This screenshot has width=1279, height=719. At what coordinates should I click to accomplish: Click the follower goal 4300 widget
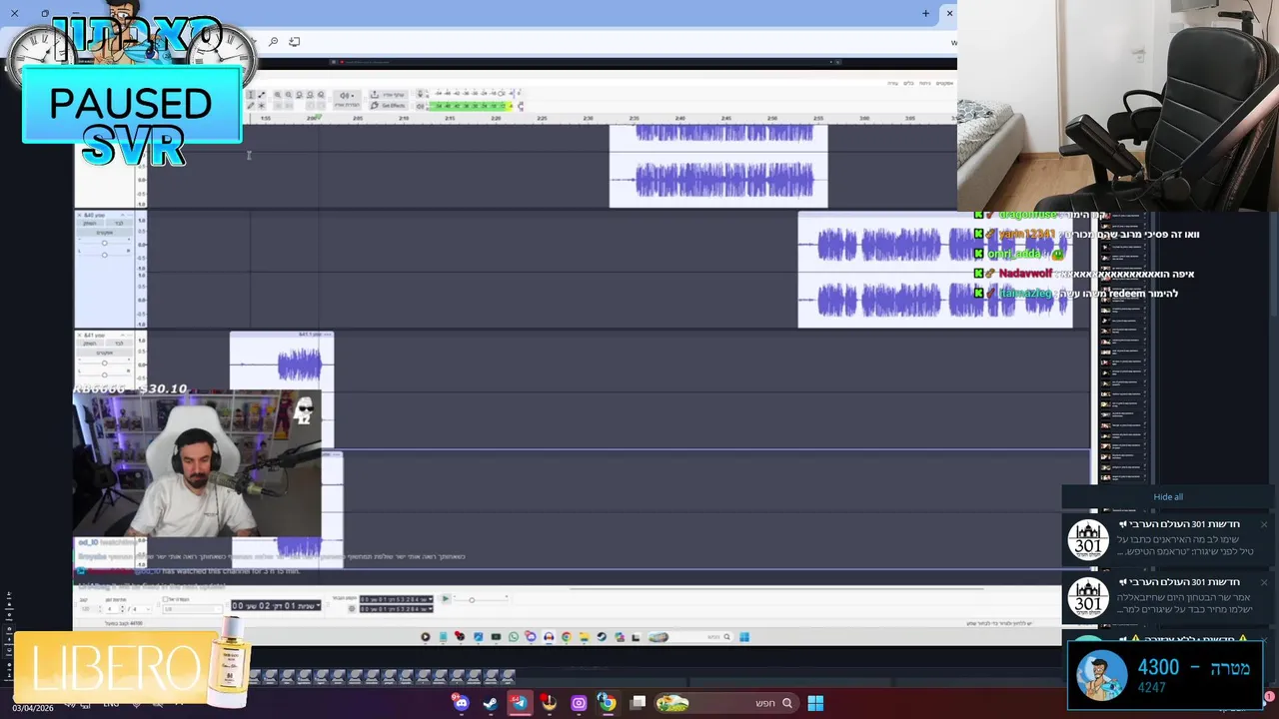pyautogui.click(x=1165, y=674)
